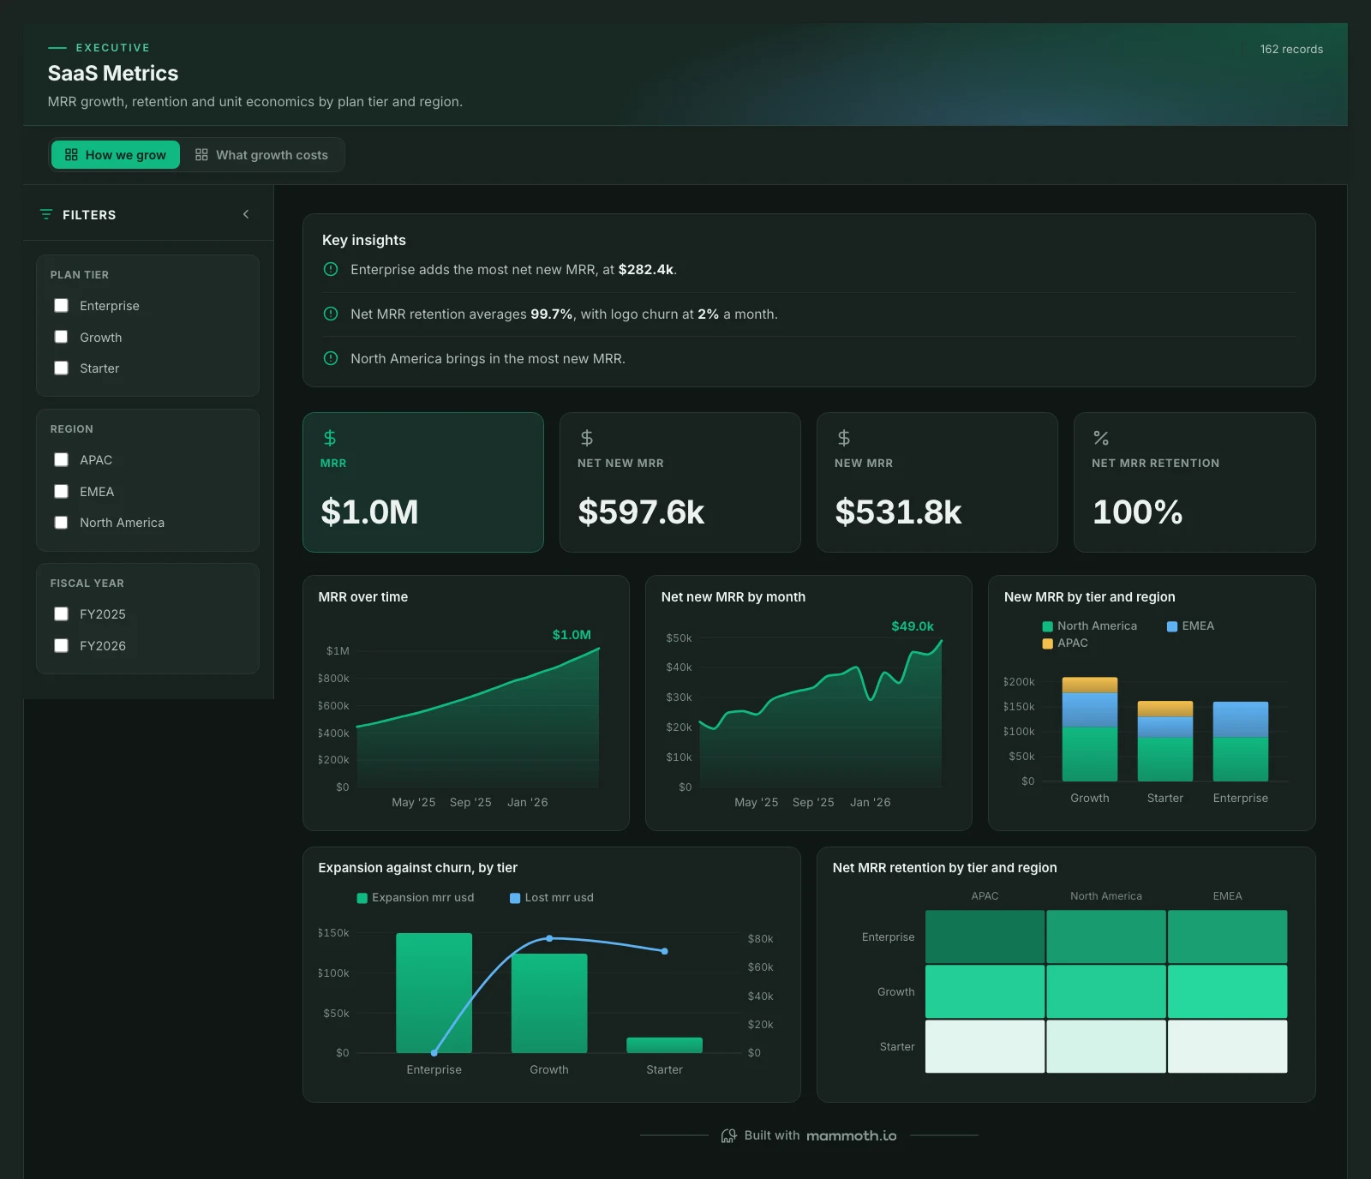The height and width of the screenshot is (1179, 1371).
Task: Switch to the How we grow tab
Action: click(x=116, y=155)
